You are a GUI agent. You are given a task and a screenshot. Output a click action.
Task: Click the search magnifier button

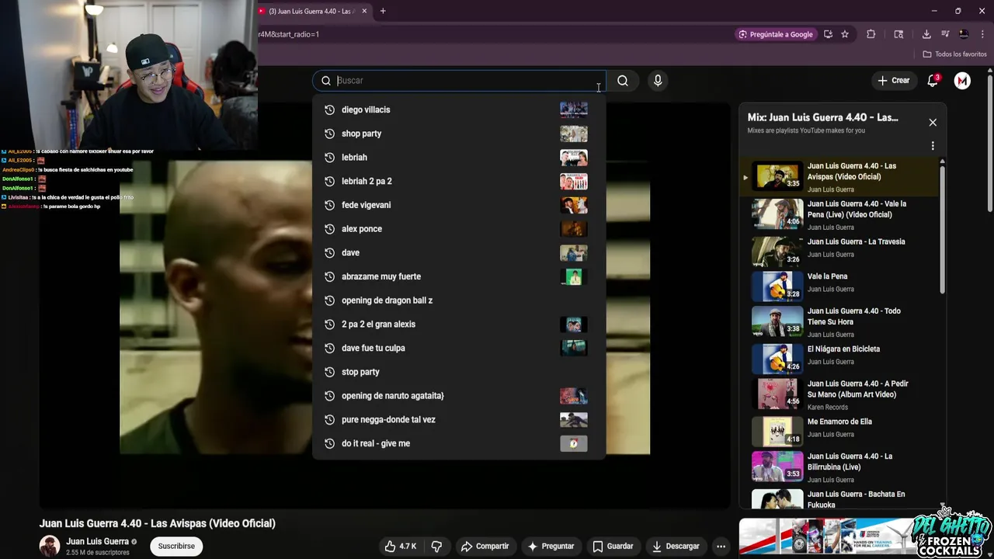pyautogui.click(x=623, y=81)
